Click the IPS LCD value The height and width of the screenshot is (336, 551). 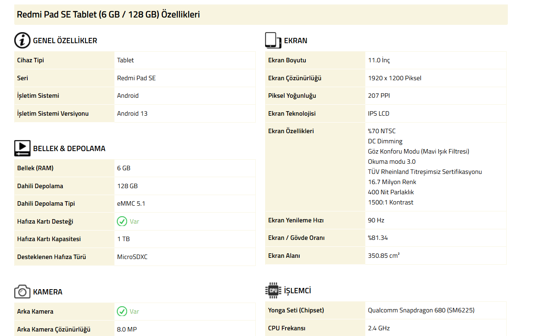click(379, 114)
